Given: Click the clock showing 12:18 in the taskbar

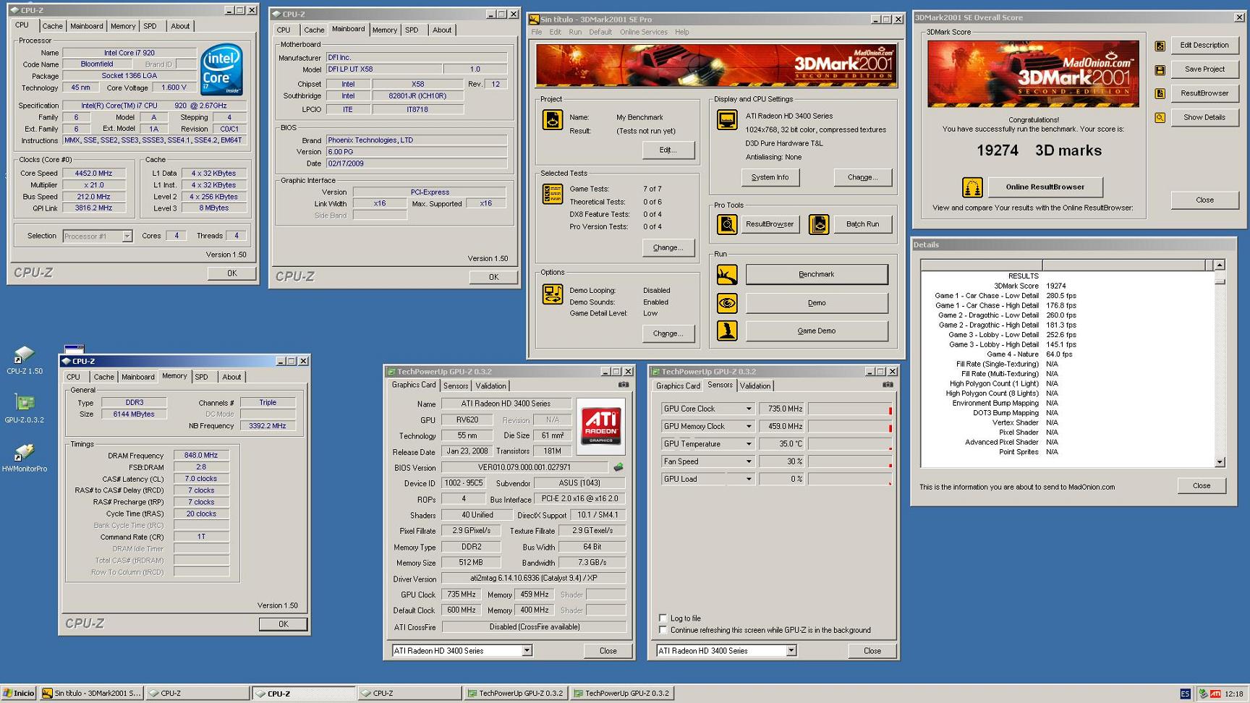Looking at the screenshot, I should click(1234, 694).
